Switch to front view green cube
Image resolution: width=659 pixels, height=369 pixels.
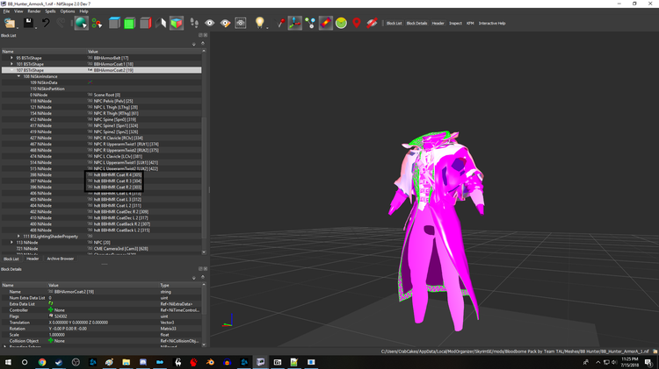129,23
